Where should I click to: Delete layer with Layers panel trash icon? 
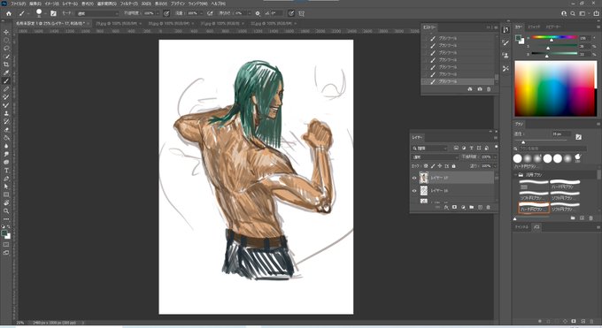pyautogui.click(x=489, y=207)
